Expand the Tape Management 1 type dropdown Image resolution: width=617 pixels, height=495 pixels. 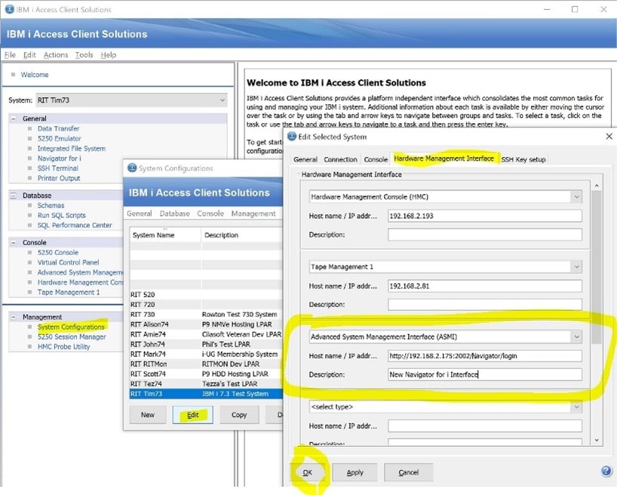click(576, 267)
